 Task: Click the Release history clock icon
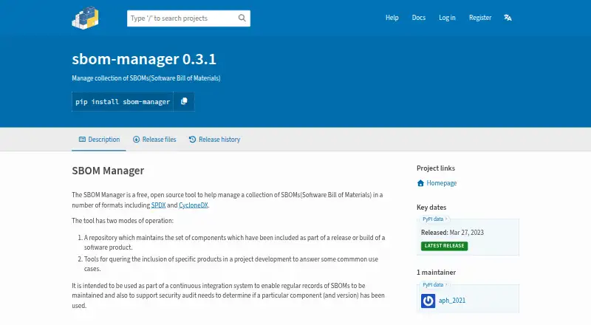point(192,140)
